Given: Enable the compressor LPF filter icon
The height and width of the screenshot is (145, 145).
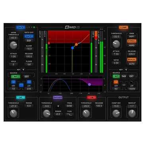Looking at the screenshot, I should 131,82.
